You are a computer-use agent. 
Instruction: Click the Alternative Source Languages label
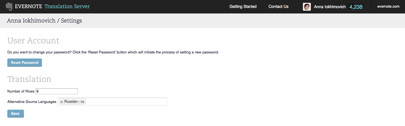pyautogui.click(x=32, y=102)
